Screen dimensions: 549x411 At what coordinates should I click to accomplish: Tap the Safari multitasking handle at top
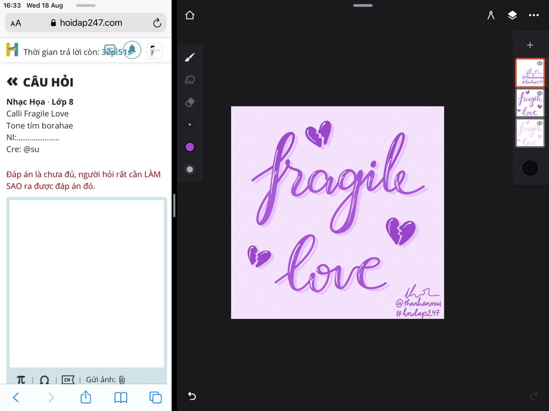pyautogui.click(x=86, y=5)
